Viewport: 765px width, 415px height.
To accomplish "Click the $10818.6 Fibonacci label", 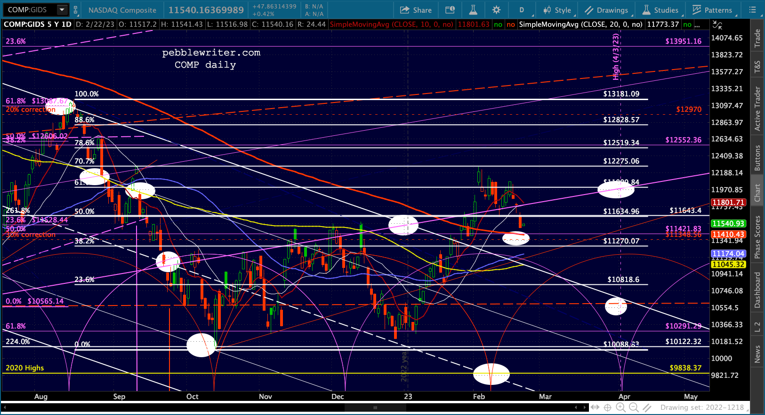I will (x=623, y=280).
